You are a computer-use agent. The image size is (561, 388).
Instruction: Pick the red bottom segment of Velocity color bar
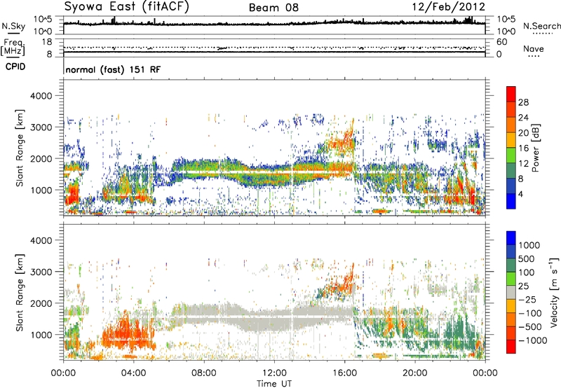tap(511, 347)
